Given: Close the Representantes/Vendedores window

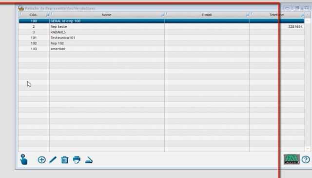Looking at the screenshot, I should coord(307,8).
